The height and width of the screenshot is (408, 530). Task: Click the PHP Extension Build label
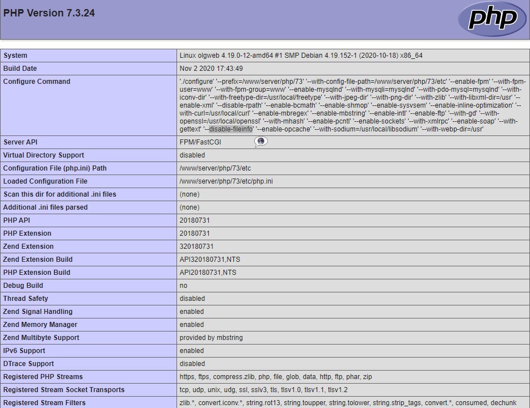pyautogui.click(x=37, y=273)
